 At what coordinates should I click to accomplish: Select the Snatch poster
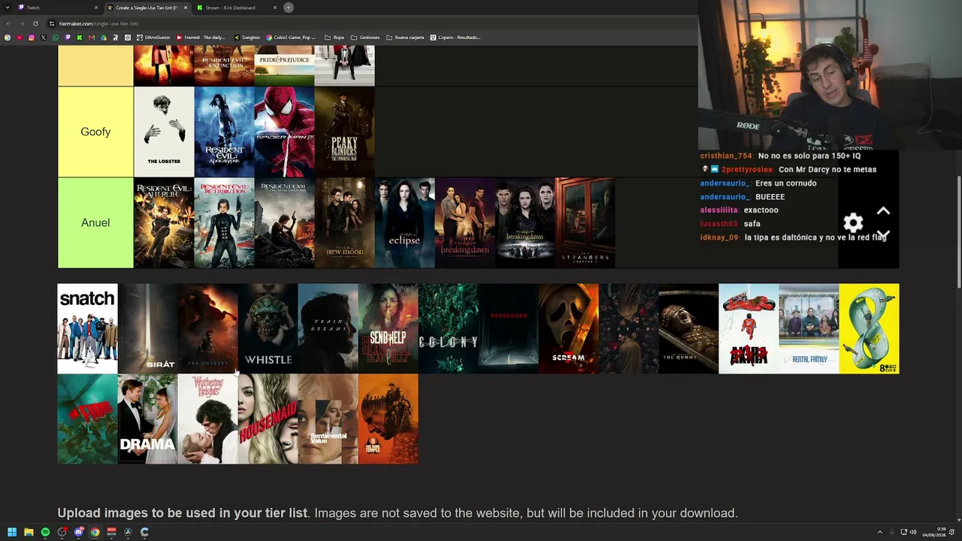point(87,328)
